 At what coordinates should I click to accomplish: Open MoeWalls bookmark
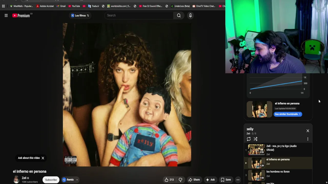tap(21, 6)
